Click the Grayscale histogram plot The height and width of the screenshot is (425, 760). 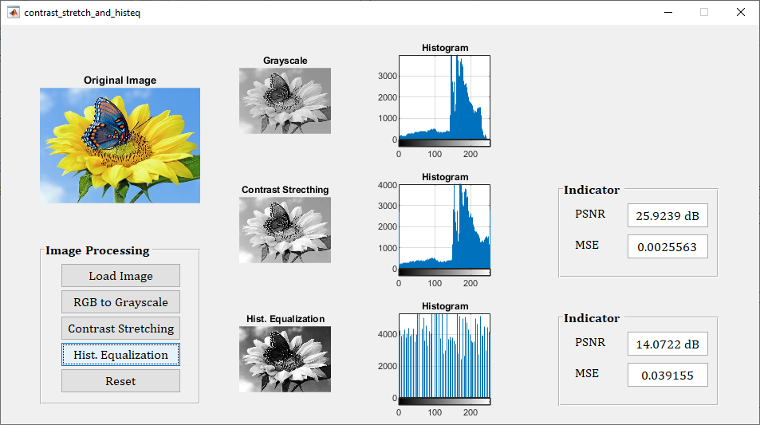444,97
